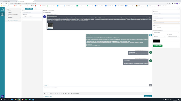Open the Департамент dropdown
This screenshot has width=181, height=101.
coord(167,14)
